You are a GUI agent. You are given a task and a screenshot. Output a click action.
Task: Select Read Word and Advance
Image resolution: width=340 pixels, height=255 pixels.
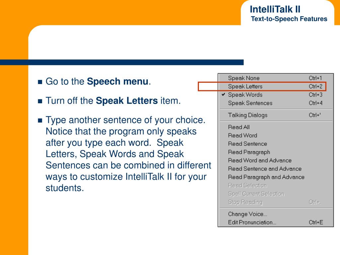[276, 160]
